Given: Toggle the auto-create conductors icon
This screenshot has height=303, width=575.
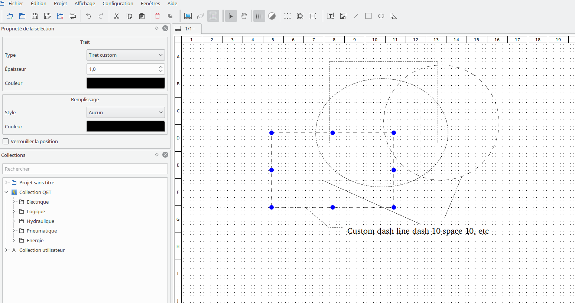Looking at the screenshot, I should (x=213, y=16).
